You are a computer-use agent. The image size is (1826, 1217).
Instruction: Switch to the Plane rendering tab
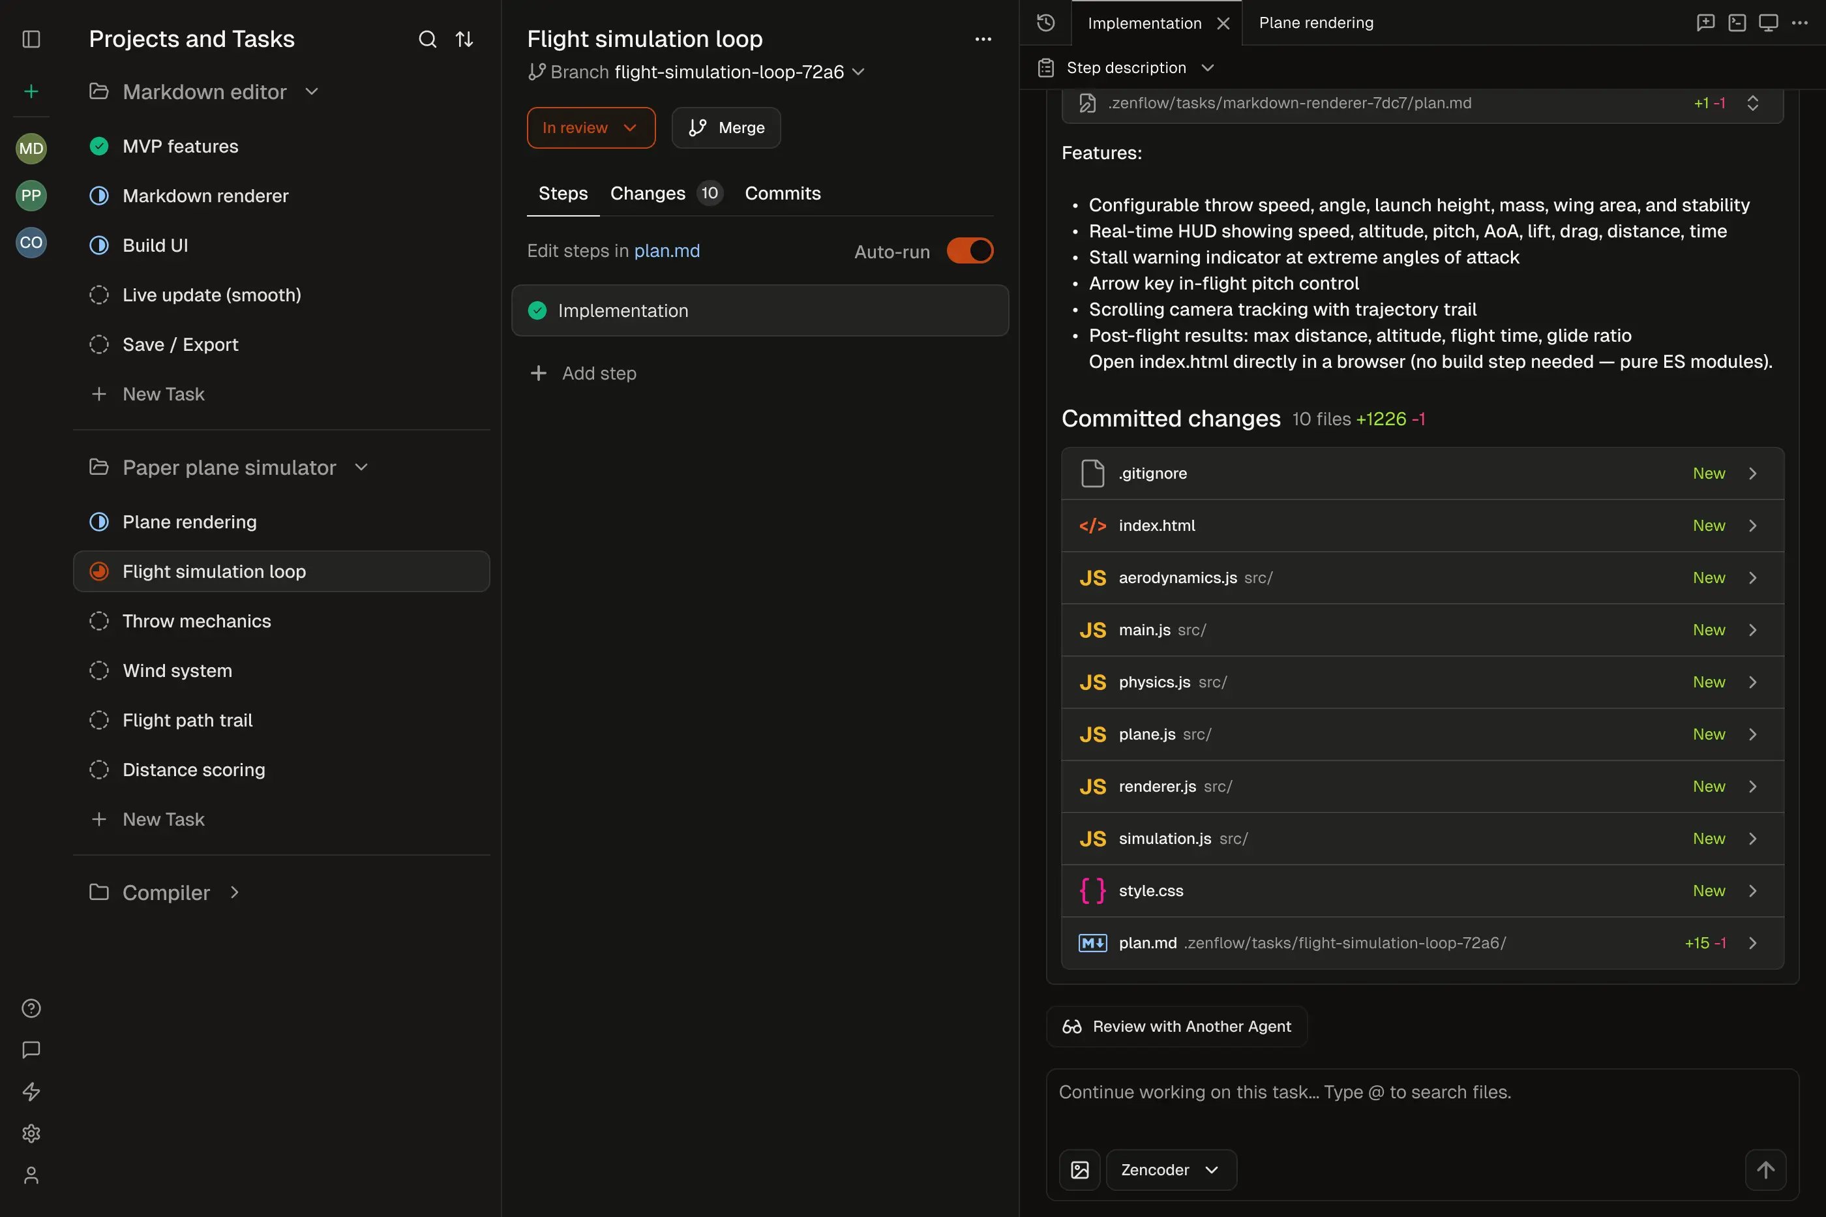click(1315, 23)
